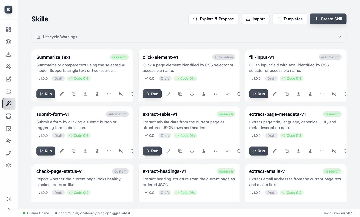Click the smiley feedback icon in sidebar

9,199
